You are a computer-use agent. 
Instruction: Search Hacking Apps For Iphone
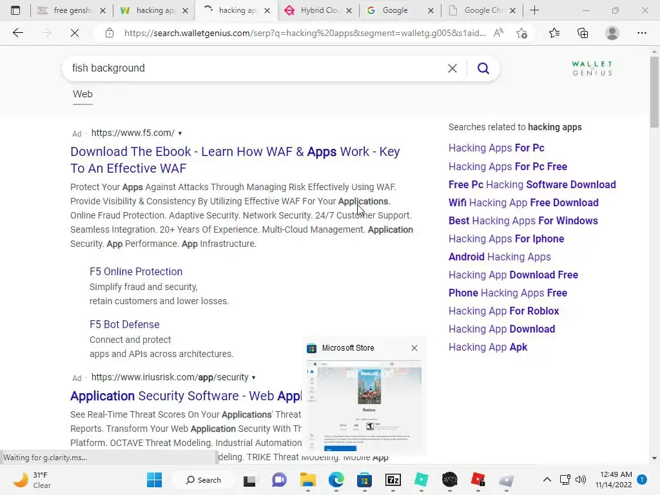(507, 238)
